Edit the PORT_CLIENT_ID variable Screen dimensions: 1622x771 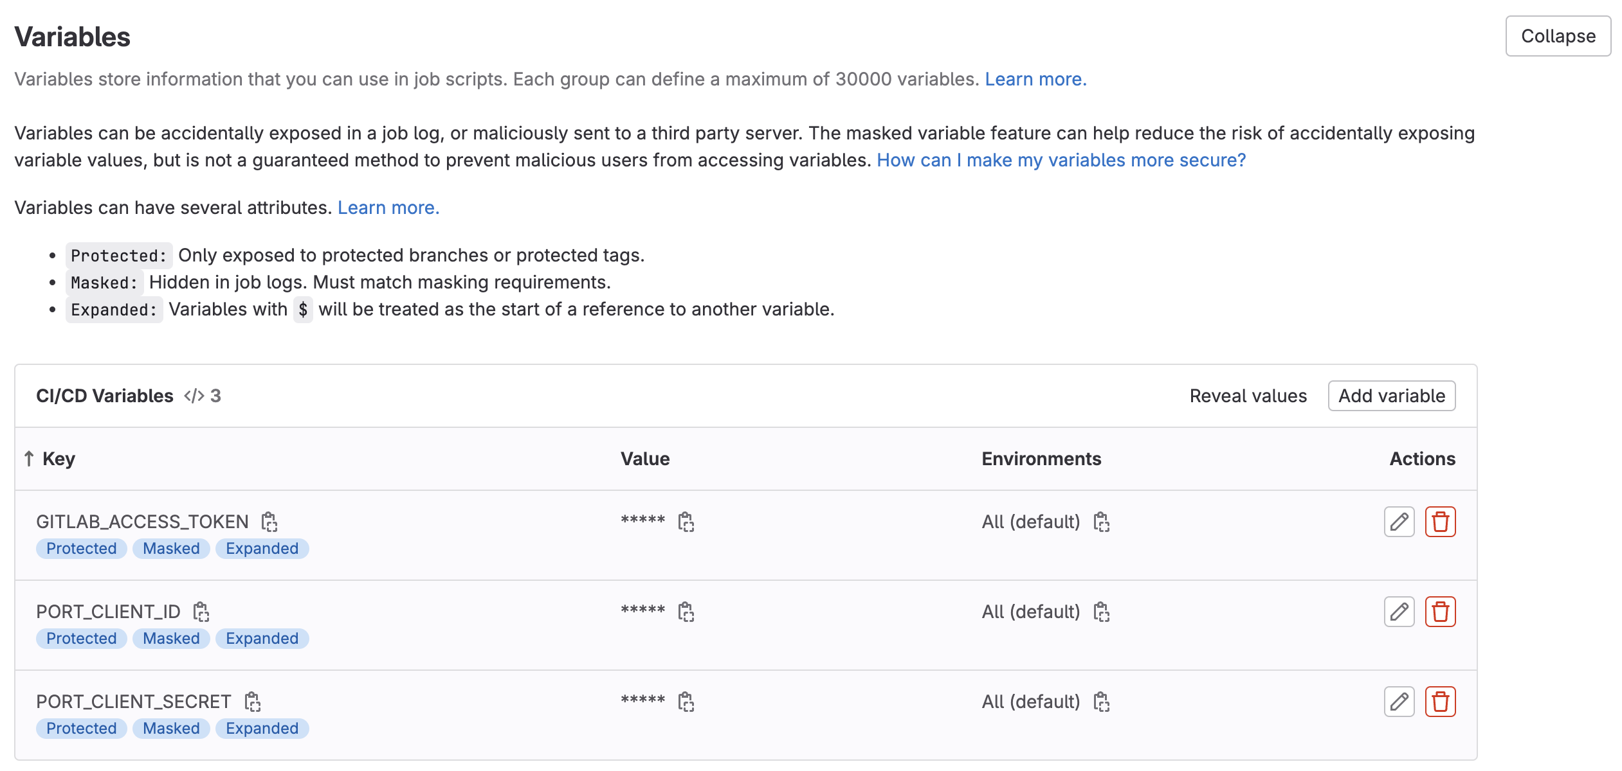click(1399, 612)
